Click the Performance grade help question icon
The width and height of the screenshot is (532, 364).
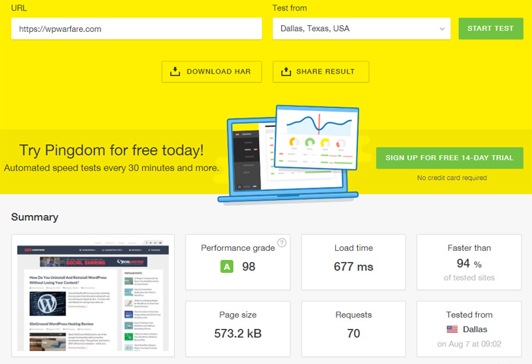click(282, 242)
